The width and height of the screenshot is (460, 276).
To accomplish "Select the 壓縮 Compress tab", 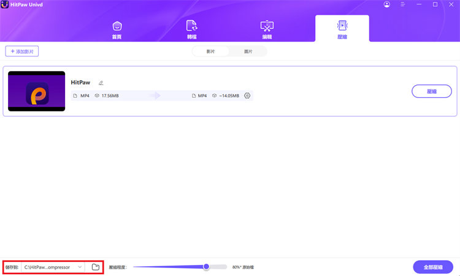I will click(342, 29).
